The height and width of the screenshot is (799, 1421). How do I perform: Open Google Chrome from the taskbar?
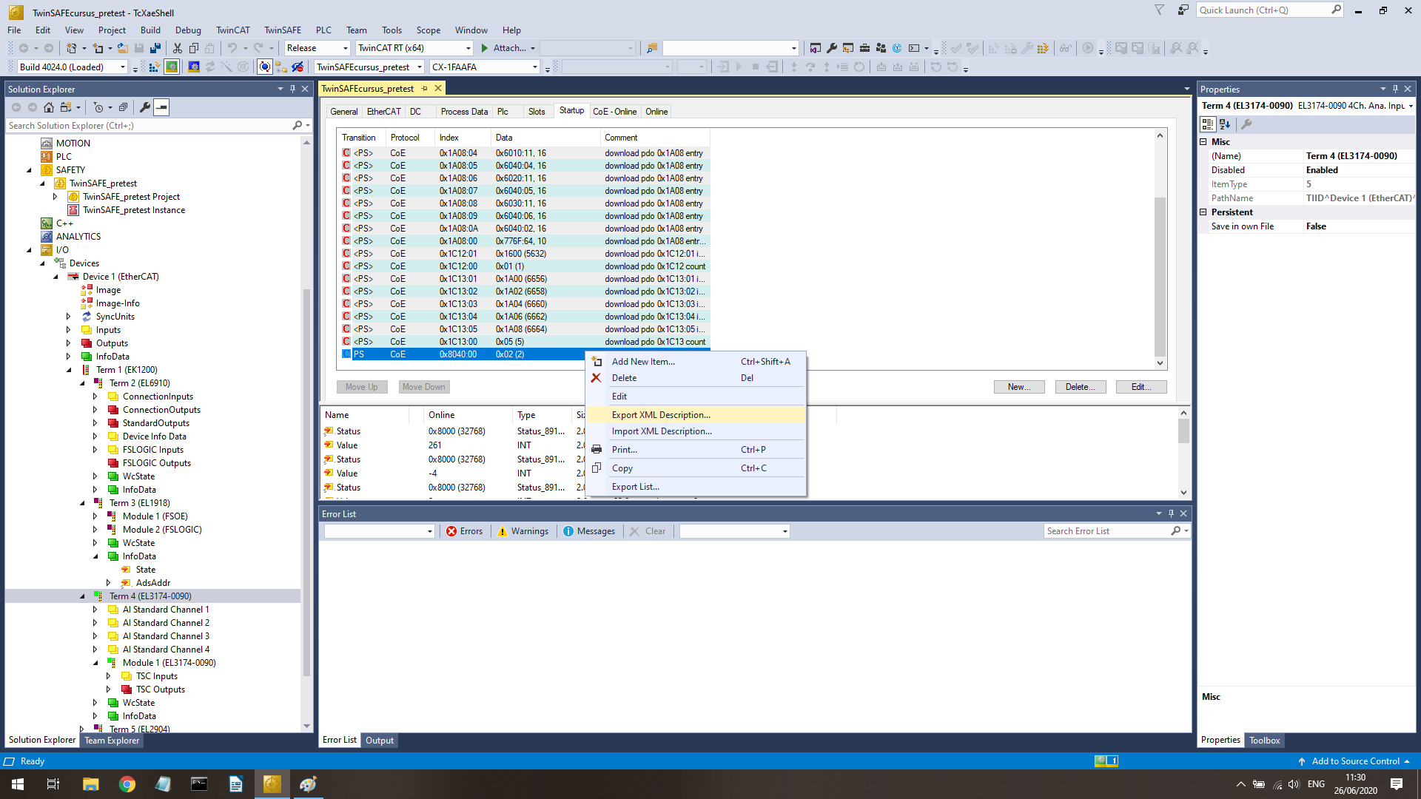(x=127, y=784)
